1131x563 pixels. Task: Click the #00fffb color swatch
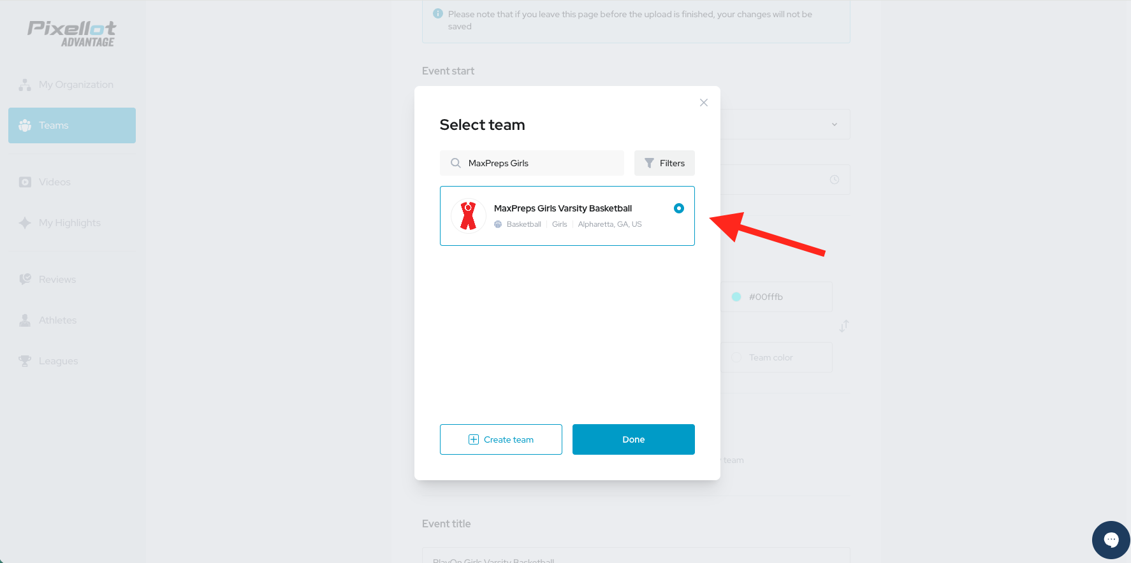pos(736,297)
